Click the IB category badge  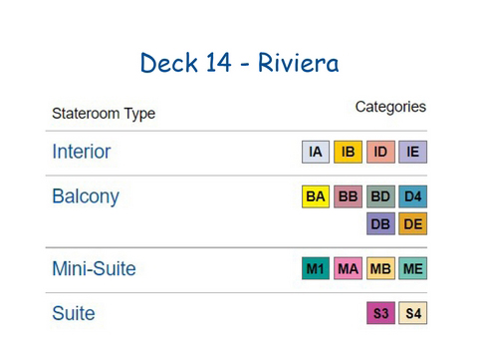tap(348, 152)
